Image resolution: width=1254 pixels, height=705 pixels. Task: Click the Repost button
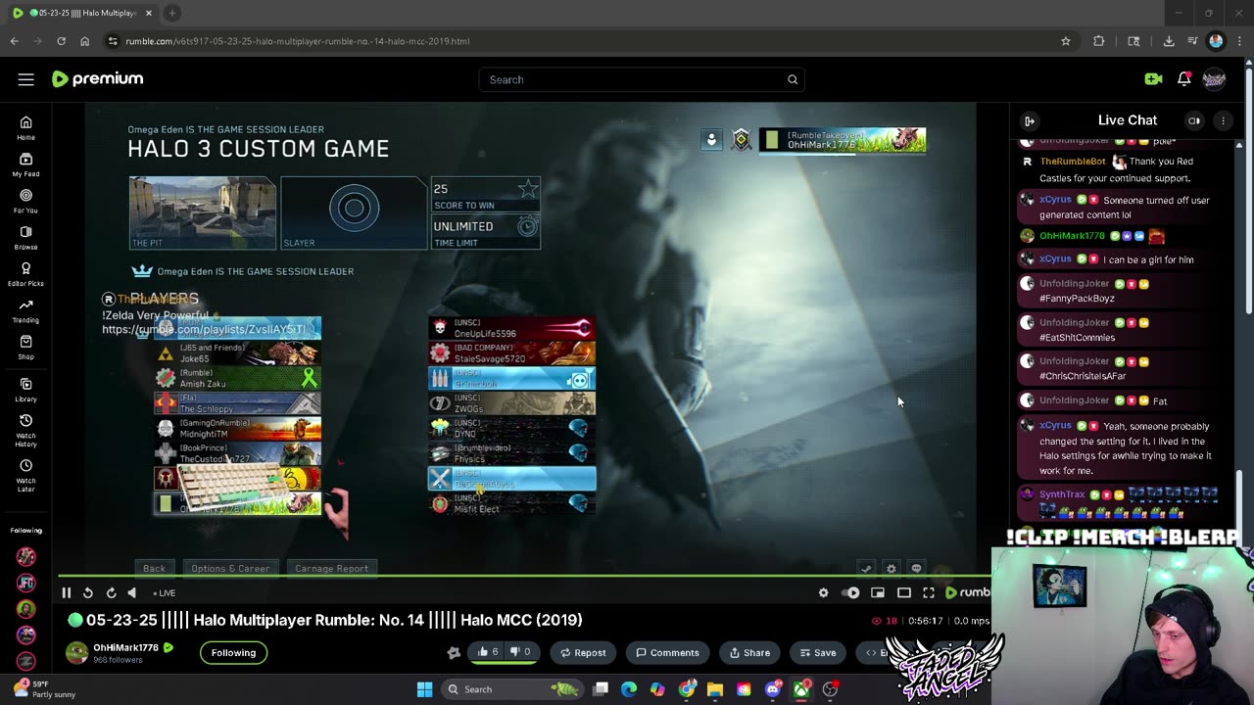coord(583,652)
